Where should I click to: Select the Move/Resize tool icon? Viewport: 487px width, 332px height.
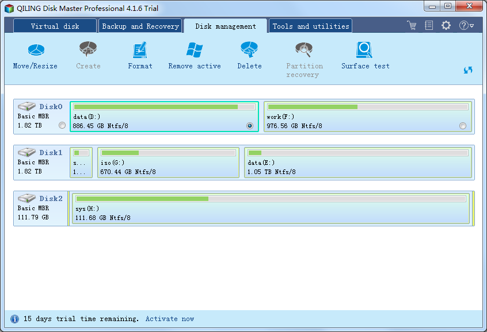[36, 49]
